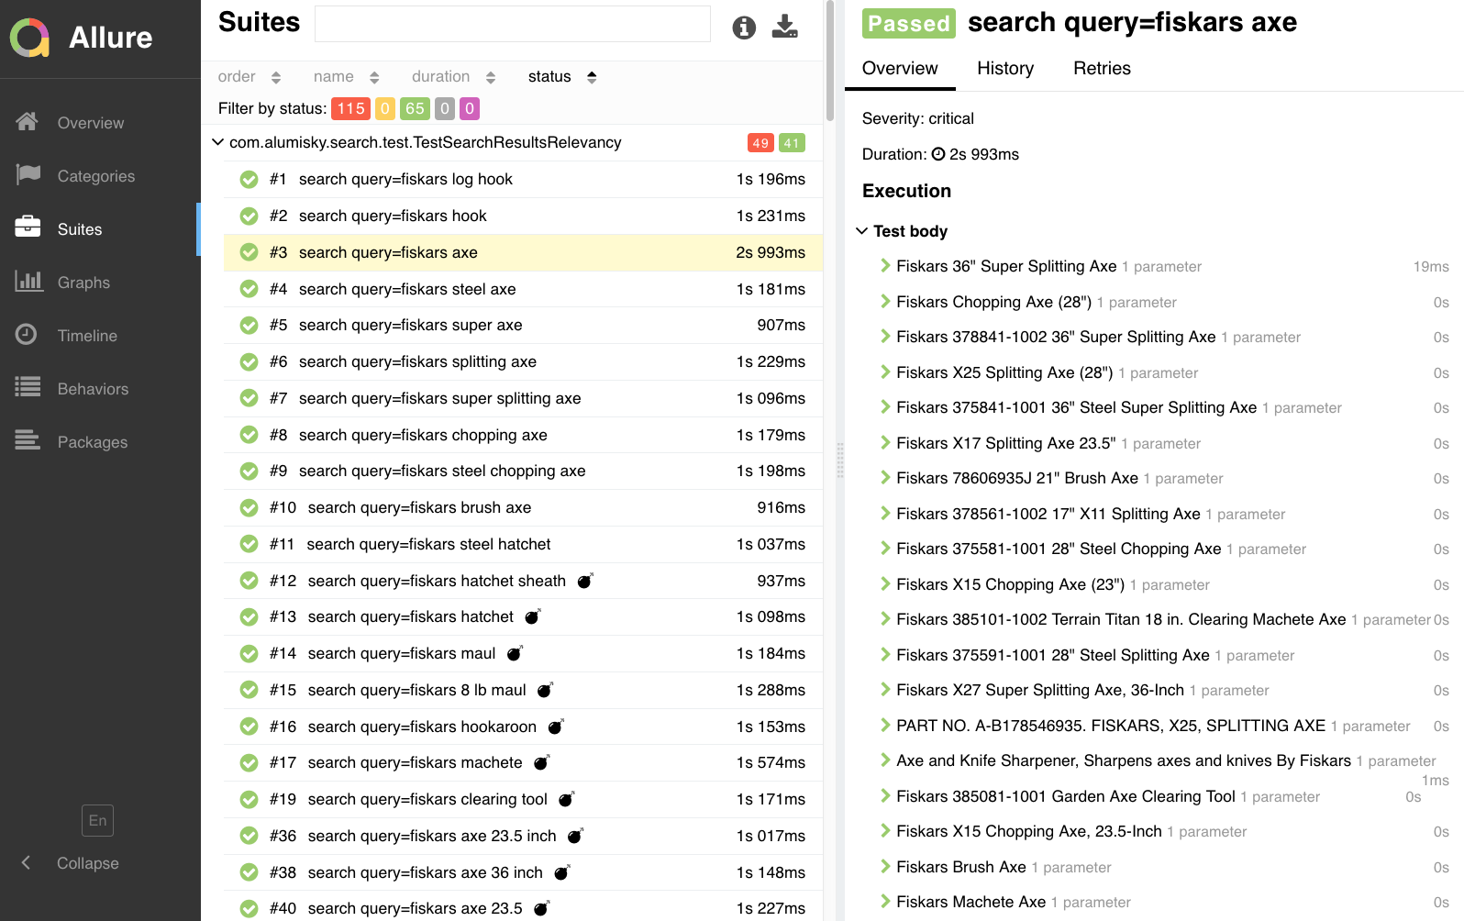The image size is (1464, 921).
Task: Click the bomb icon on test #19
Action: 567,799
